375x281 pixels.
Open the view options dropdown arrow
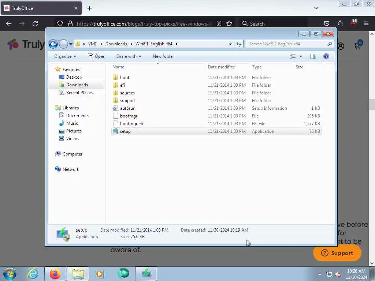(x=301, y=56)
